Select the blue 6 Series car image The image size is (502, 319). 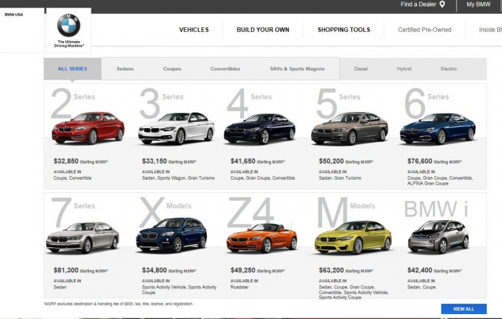[438, 129]
